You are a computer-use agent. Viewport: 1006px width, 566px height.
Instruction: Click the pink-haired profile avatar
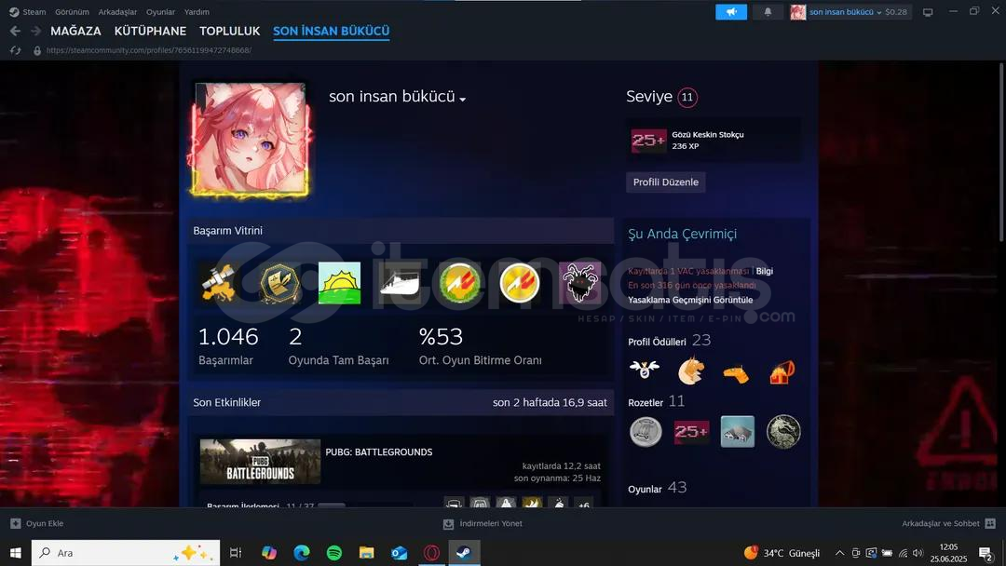click(x=251, y=137)
